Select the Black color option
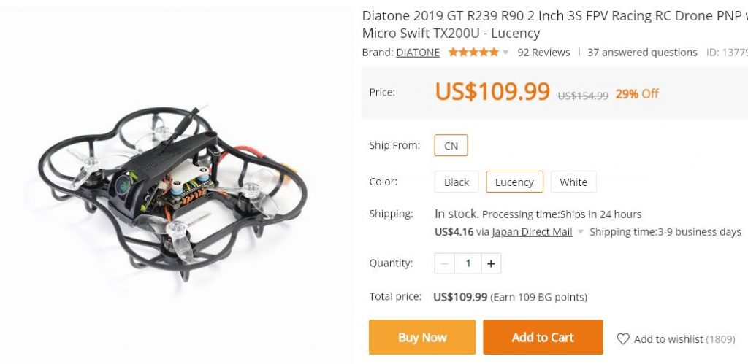This screenshot has height=364, width=748. pyautogui.click(x=457, y=182)
